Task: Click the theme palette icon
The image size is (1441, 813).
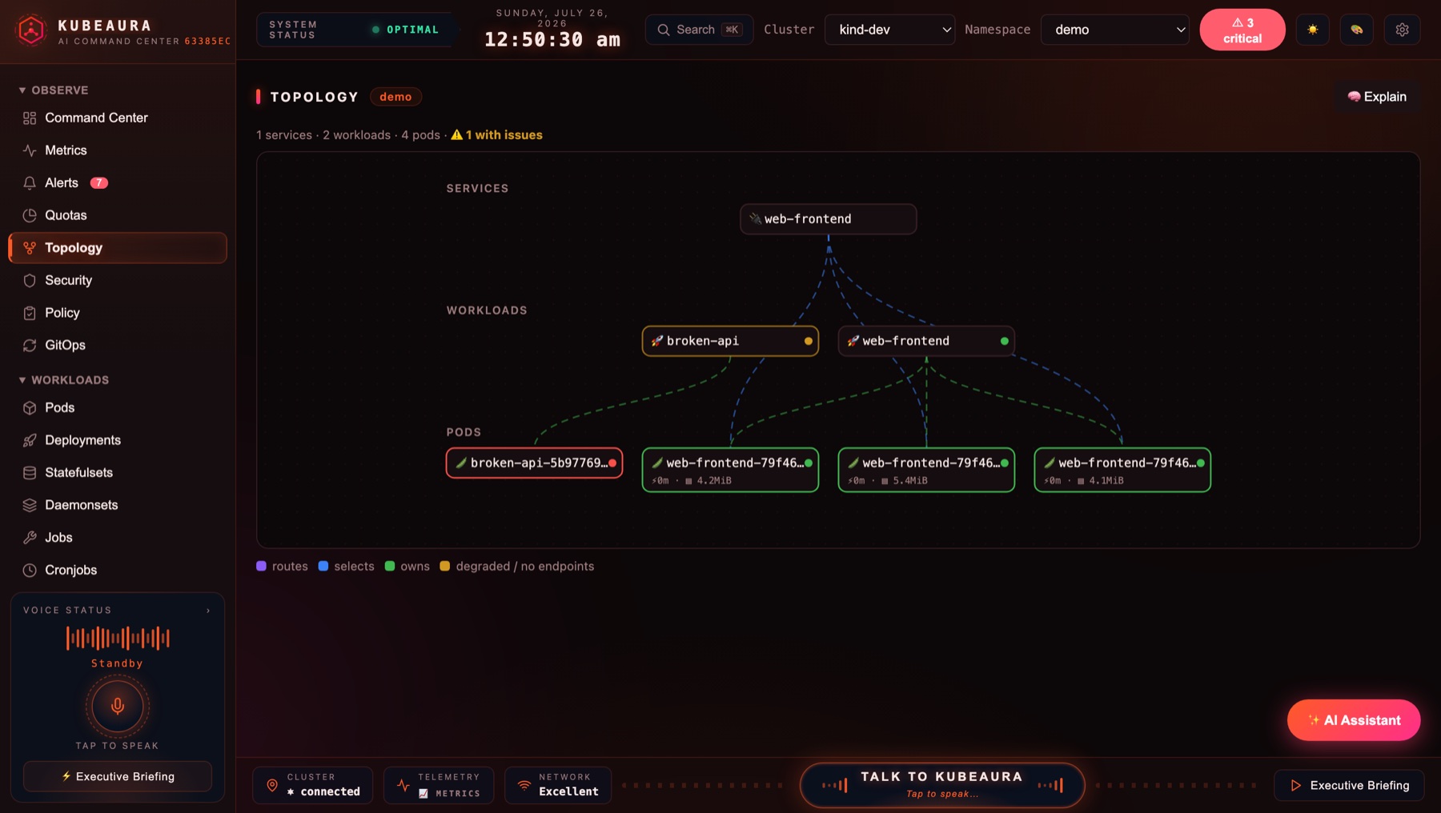Action: [x=1356, y=30]
